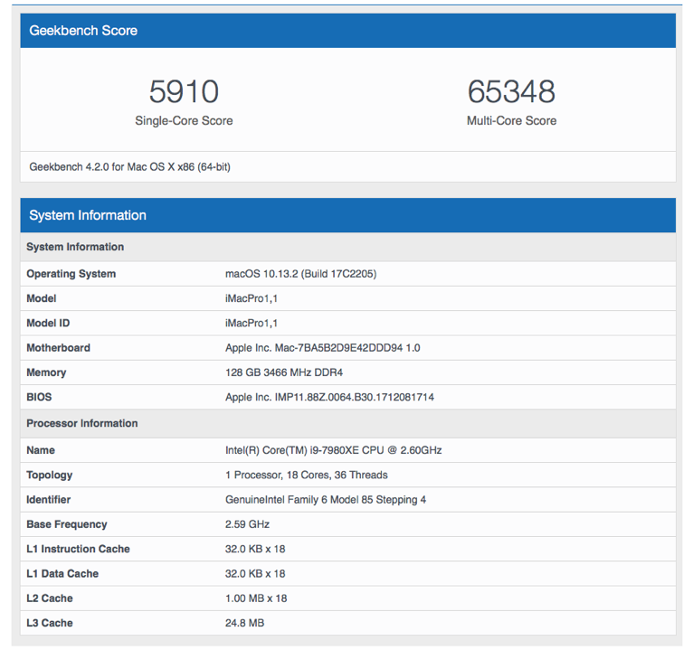Click the Model row label
The height and width of the screenshot is (650, 693).
click(42, 298)
